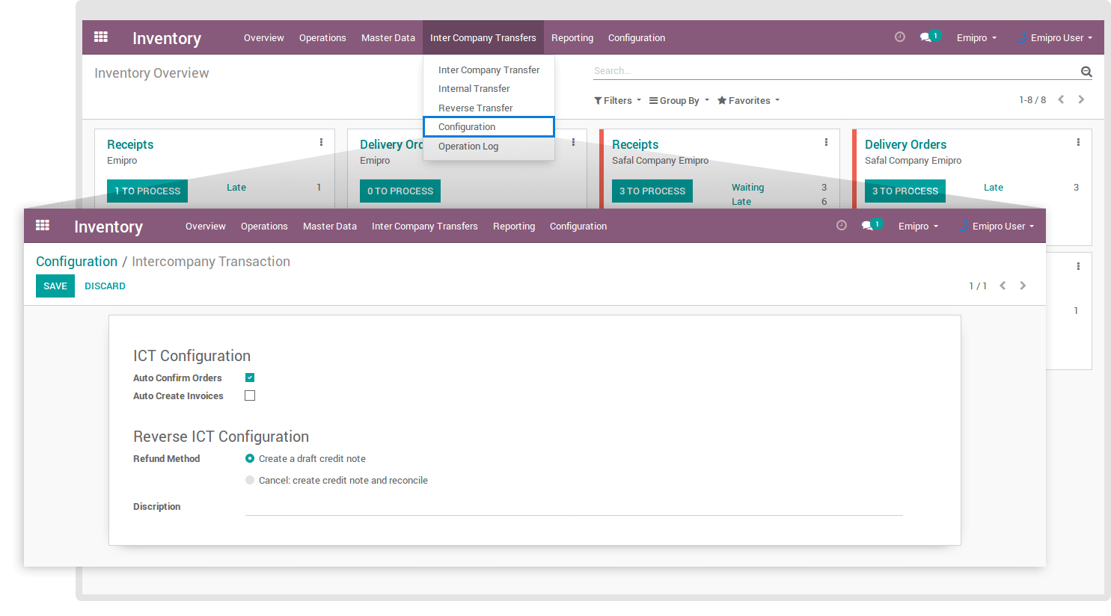Select Operation Log from the dropdown menu
Image resolution: width=1111 pixels, height=616 pixels.
coord(468,147)
